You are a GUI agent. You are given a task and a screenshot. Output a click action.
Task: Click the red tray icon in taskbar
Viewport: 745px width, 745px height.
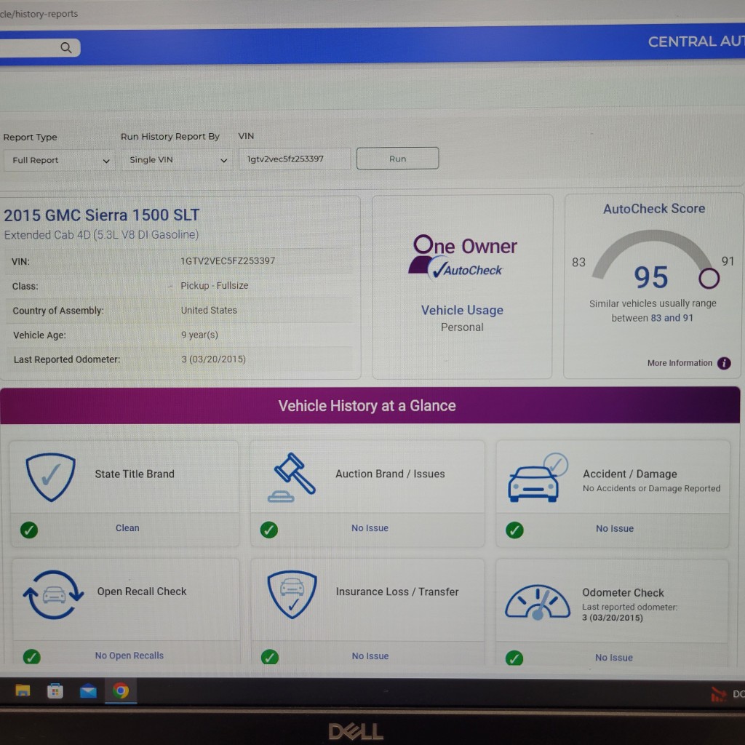718,694
